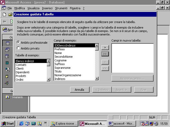The width and height of the screenshot is (170, 127).
Task: Select the Forms object icon in sidebar
Action: click(7, 56)
